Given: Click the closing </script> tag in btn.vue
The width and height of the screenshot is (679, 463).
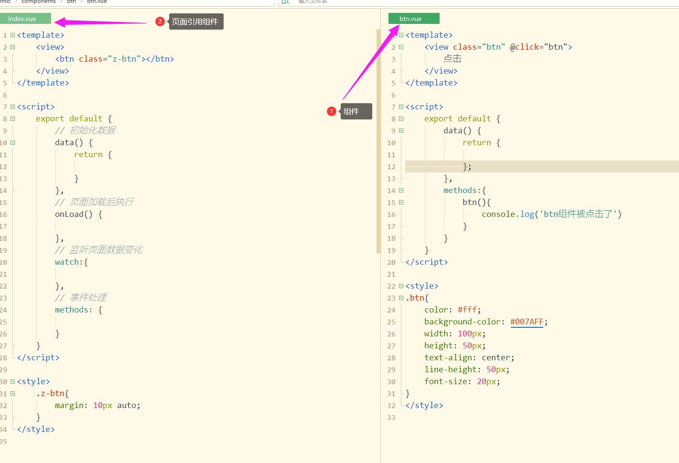Looking at the screenshot, I should click(x=427, y=262).
